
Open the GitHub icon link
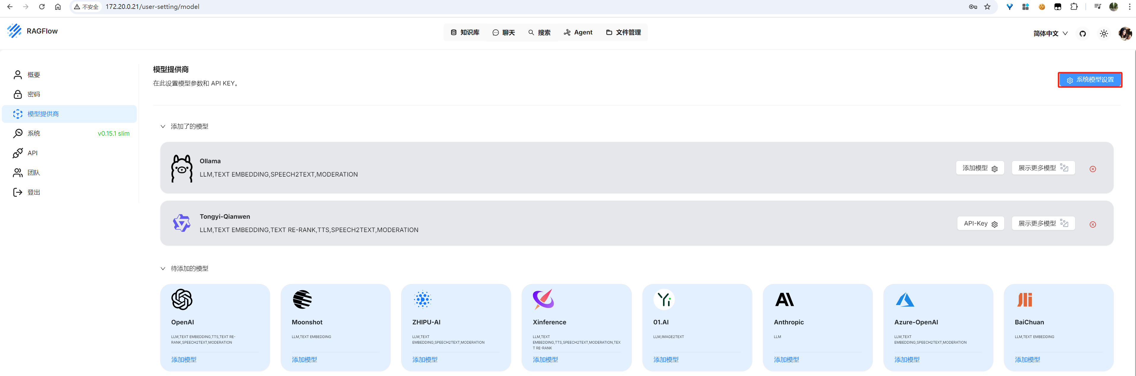1082,34
